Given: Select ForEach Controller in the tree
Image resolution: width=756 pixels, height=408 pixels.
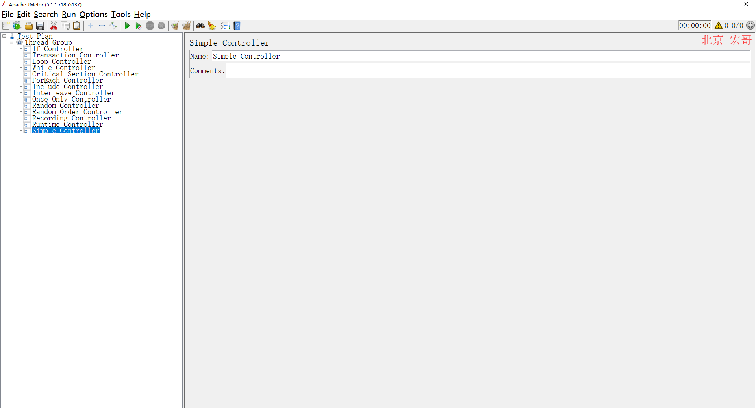Looking at the screenshot, I should (x=68, y=80).
